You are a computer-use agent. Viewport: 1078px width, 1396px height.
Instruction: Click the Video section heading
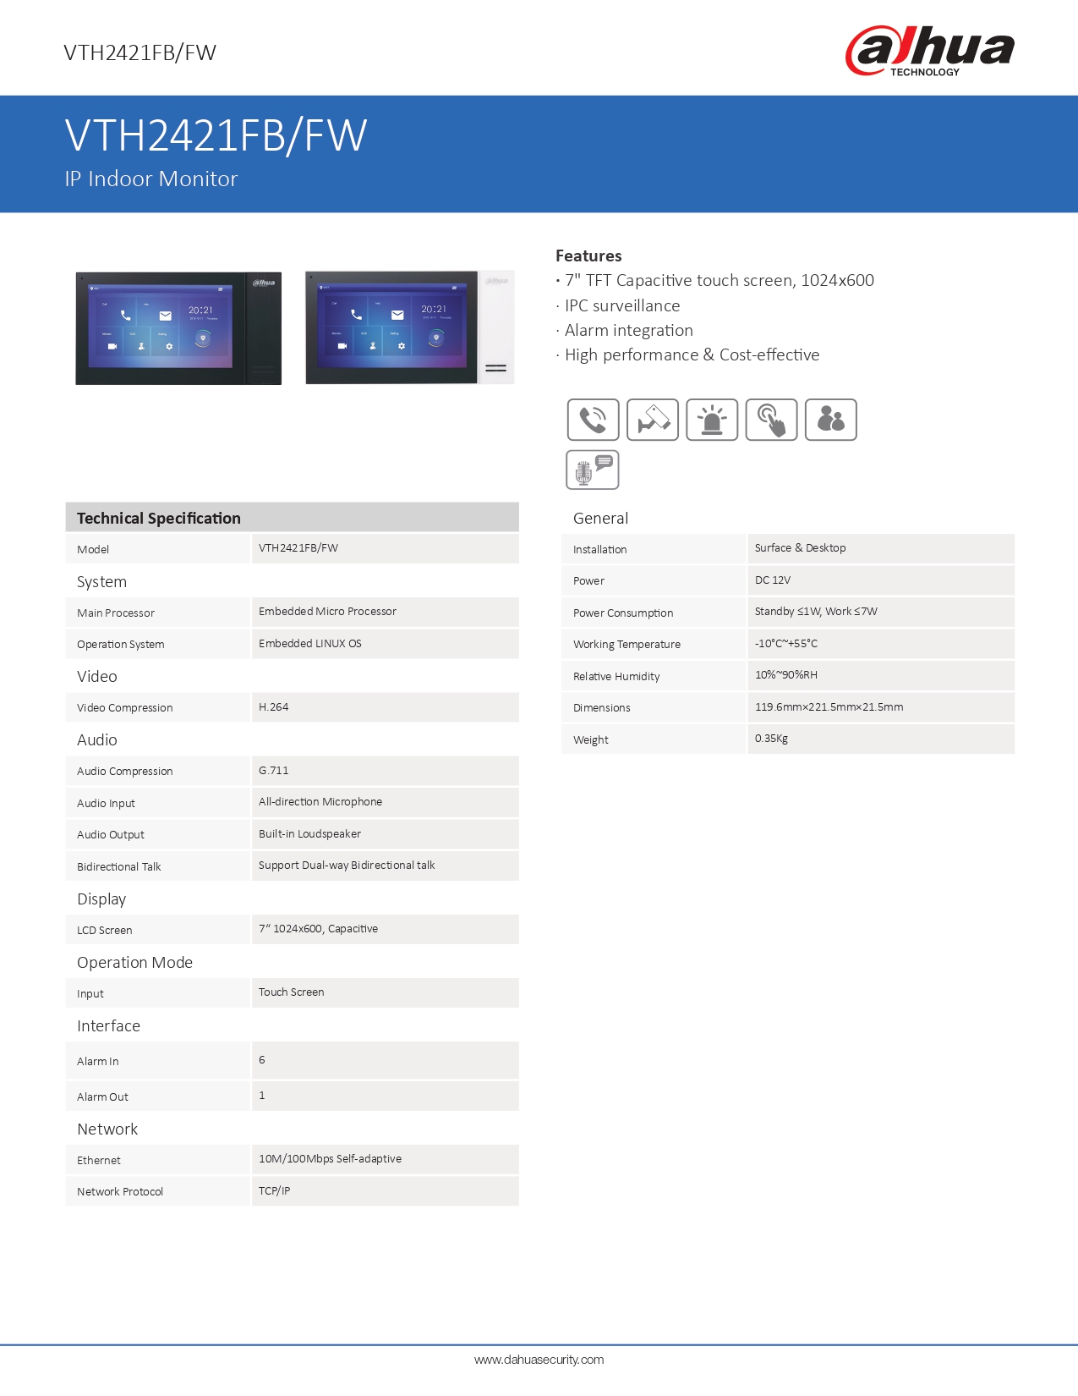(x=97, y=676)
